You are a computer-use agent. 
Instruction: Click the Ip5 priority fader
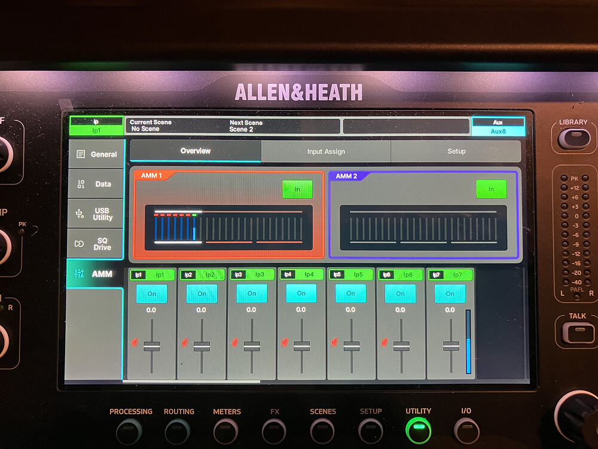pyautogui.click(x=351, y=346)
